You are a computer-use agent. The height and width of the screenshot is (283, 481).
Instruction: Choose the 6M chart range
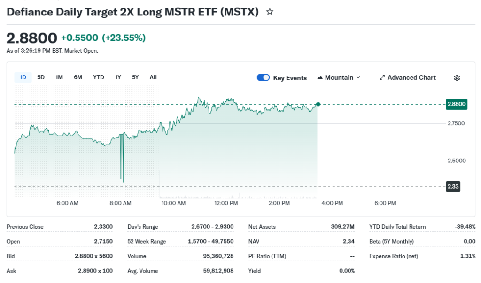78,77
